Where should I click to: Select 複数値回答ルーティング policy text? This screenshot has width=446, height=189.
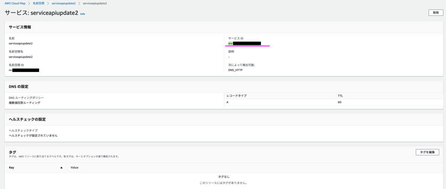tap(25, 103)
